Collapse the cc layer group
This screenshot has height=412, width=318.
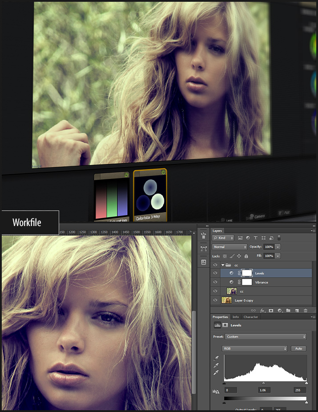[222, 265]
